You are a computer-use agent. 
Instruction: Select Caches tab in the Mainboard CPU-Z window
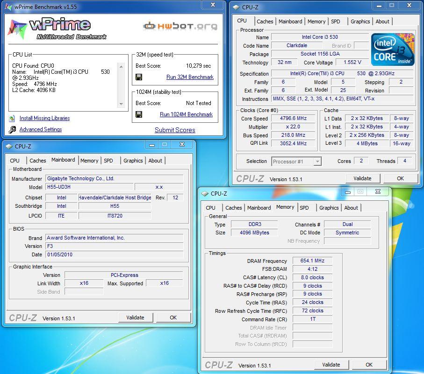click(38, 161)
